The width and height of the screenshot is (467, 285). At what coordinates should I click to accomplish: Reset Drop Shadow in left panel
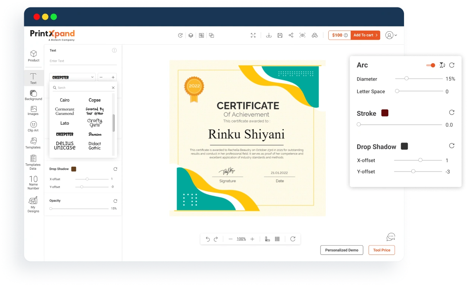click(x=115, y=169)
